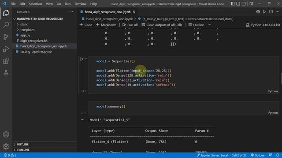Open notebook settings gear in editor title
282x158 pixels.
tap(258, 12)
